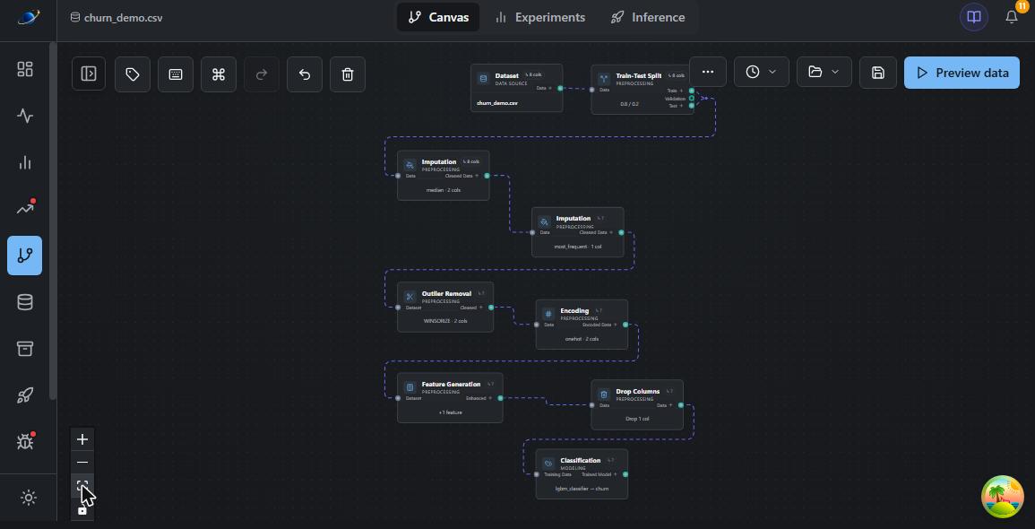Click the zoom out minus button

click(x=82, y=463)
